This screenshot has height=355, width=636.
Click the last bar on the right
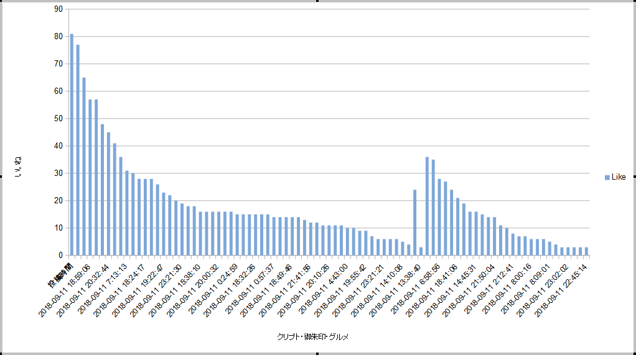pyautogui.click(x=586, y=251)
